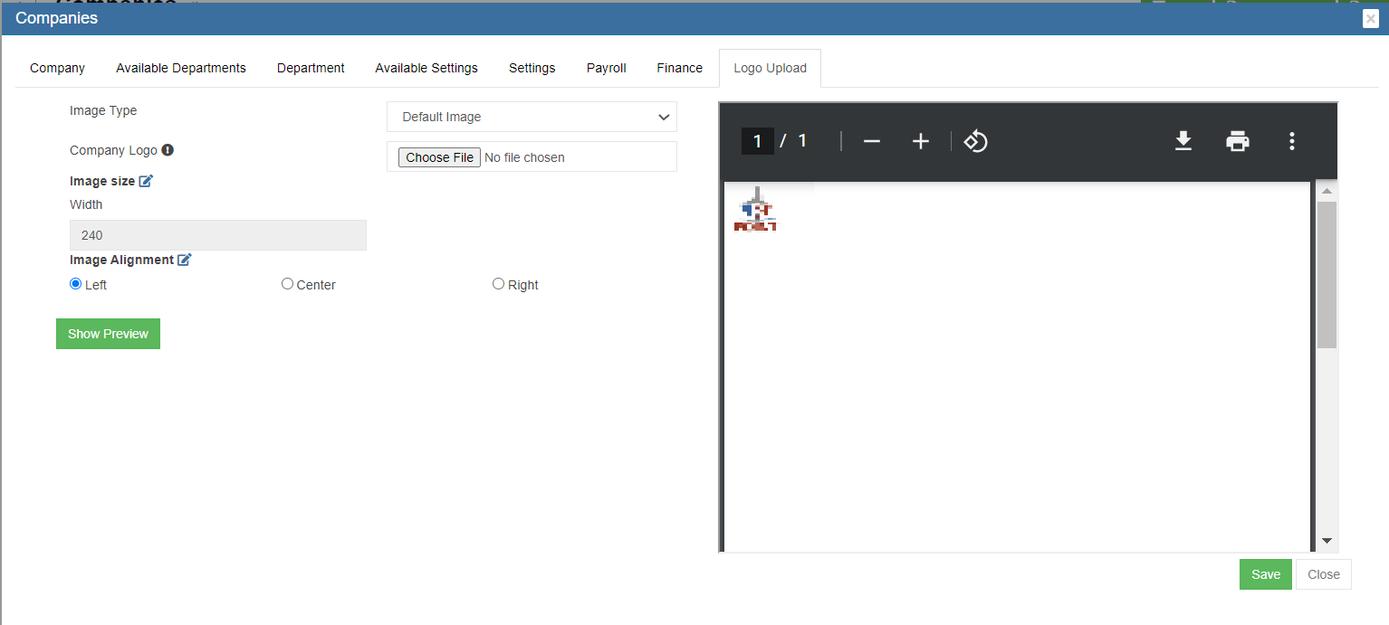Screen dimensions: 1389x625
Task: Edit the Image Alignment setting
Action: pyautogui.click(x=185, y=260)
